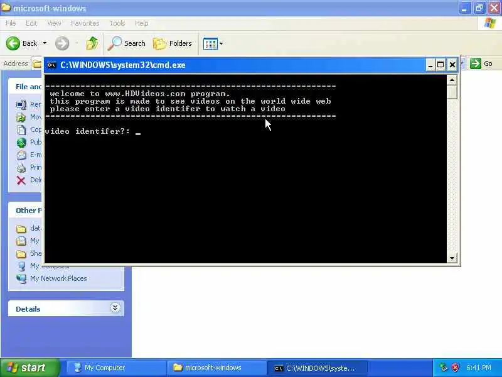This screenshot has width=502, height=377.
Task: Click the My Computer icon in Other Places
Action: tap(21, 266)
